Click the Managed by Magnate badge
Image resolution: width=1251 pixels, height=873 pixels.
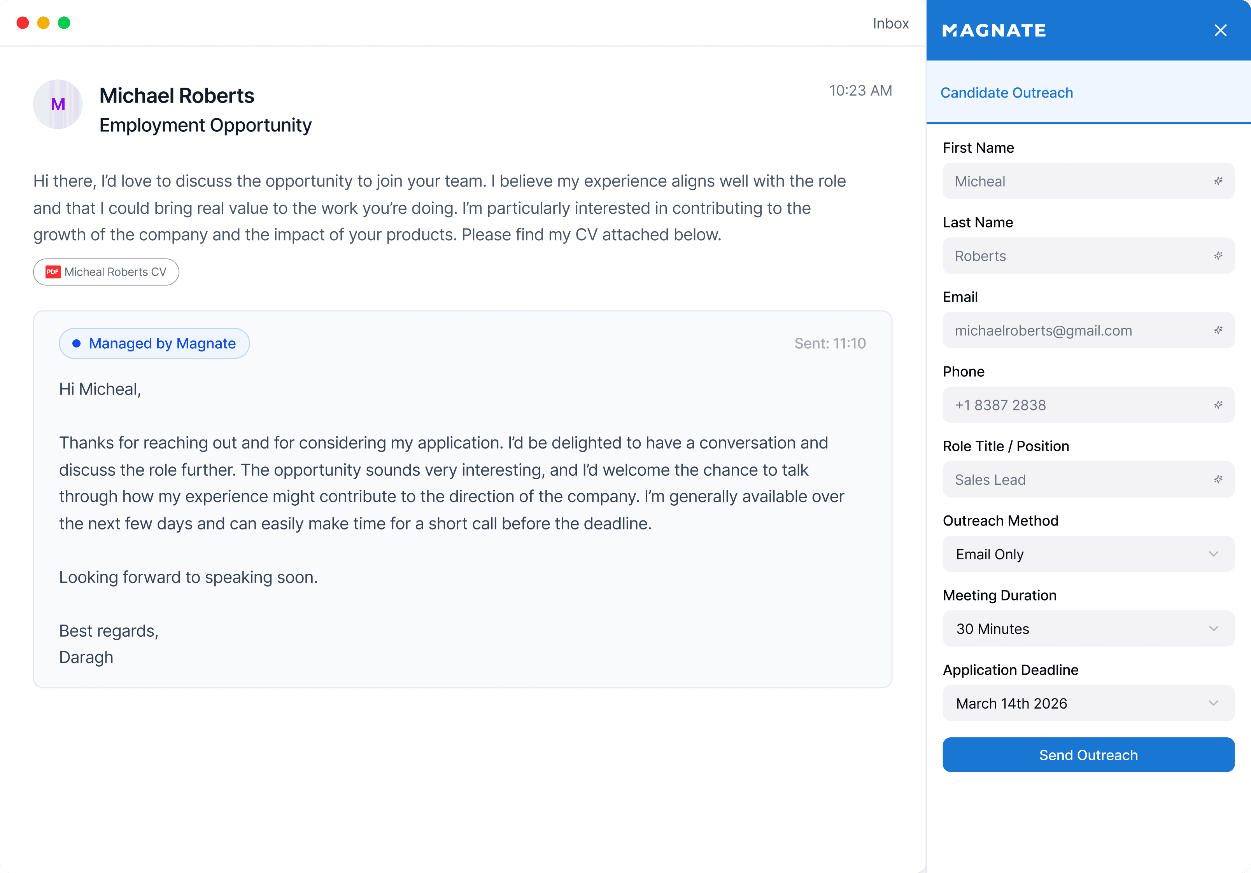(x=154, y=343)
